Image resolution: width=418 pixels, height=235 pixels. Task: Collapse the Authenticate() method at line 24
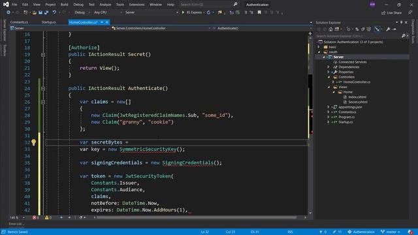pyautogui.click(x=43, y=89)
